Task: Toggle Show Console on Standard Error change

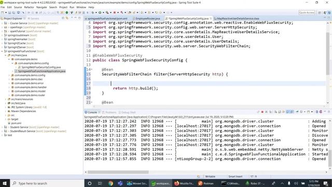Action: point(292,112)
